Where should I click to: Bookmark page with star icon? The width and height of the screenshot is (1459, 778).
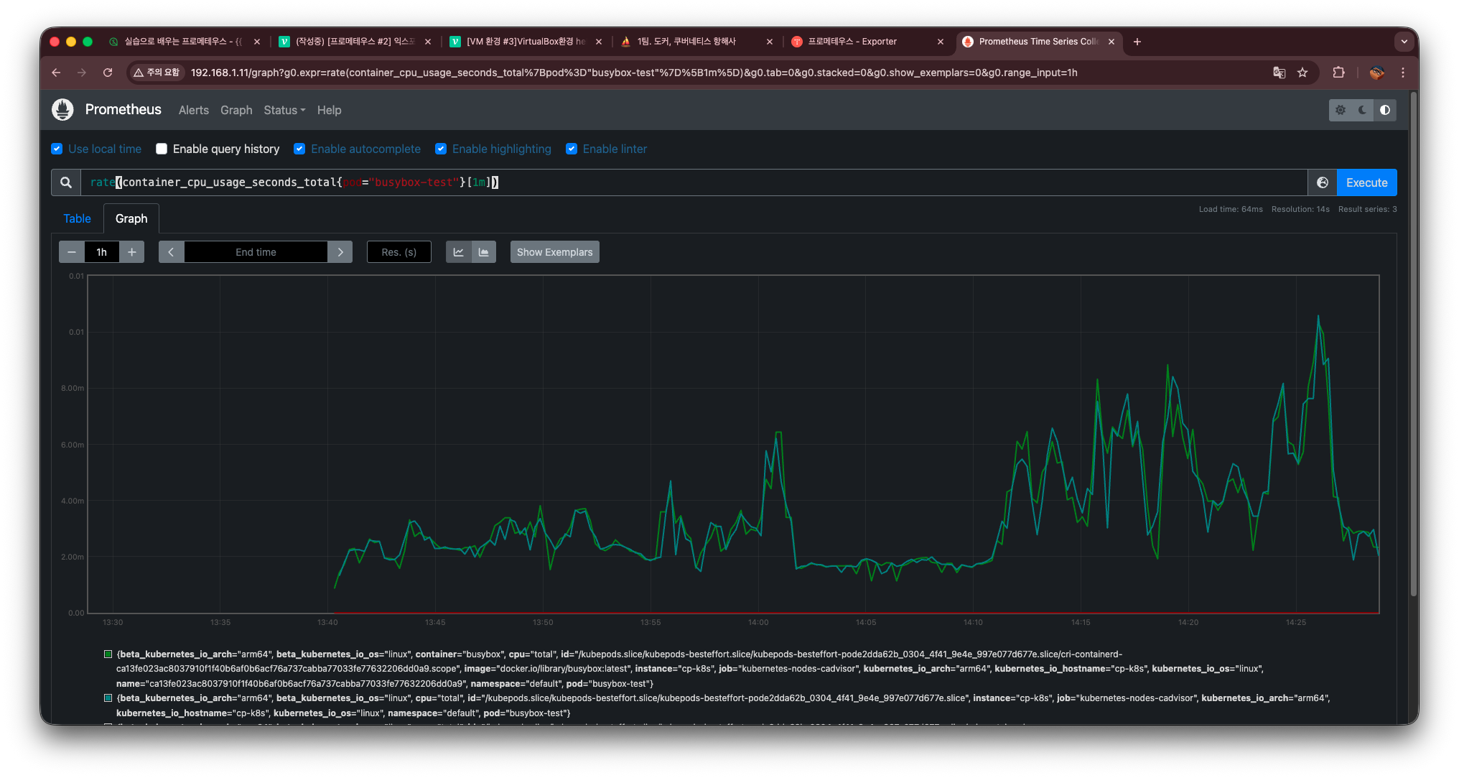click(x=1302, y=73)
